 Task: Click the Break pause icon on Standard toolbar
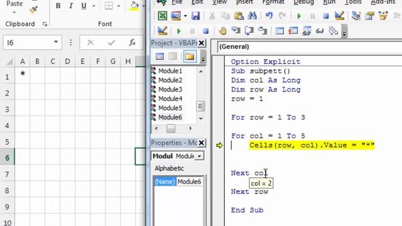[313, 16]
